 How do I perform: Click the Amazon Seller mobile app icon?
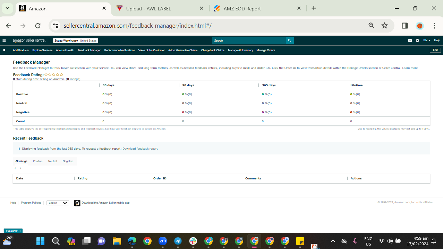[x=77, y=203]
